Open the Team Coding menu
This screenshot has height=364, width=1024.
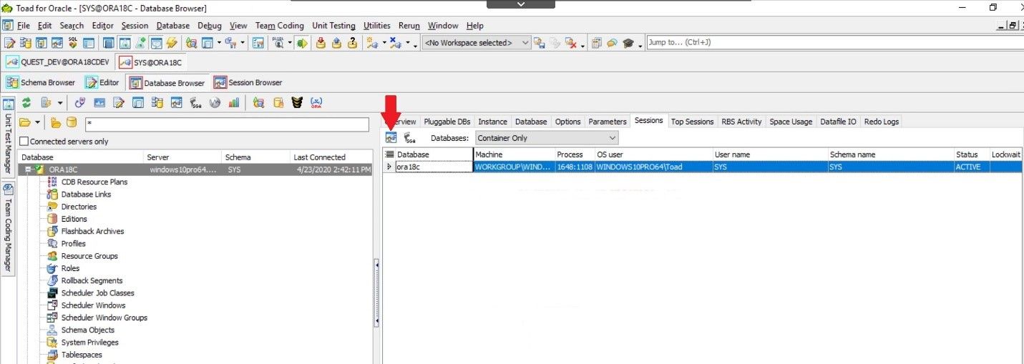pos(279,26)
